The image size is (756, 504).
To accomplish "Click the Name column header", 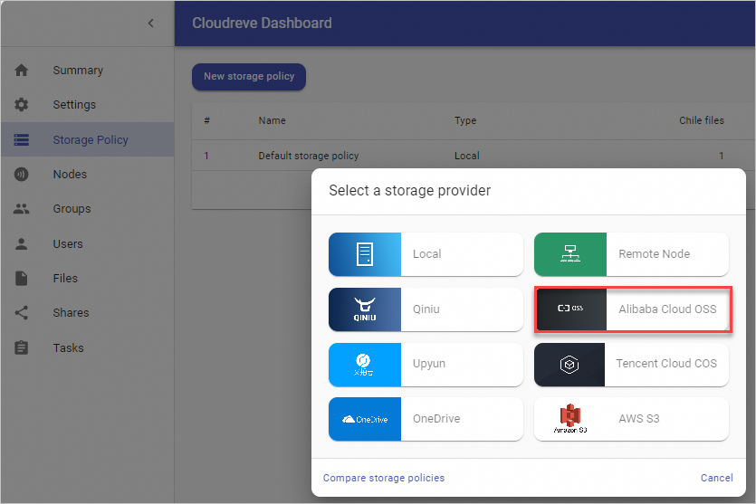I will [x=272, y=120].
